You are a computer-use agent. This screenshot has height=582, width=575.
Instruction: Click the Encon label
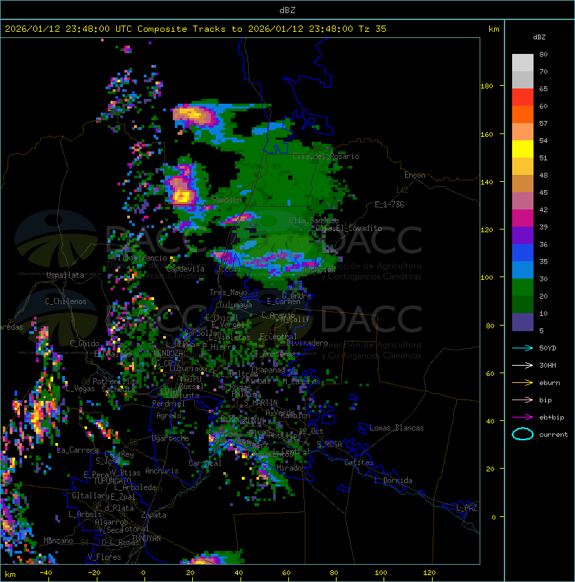pos(415,175)
